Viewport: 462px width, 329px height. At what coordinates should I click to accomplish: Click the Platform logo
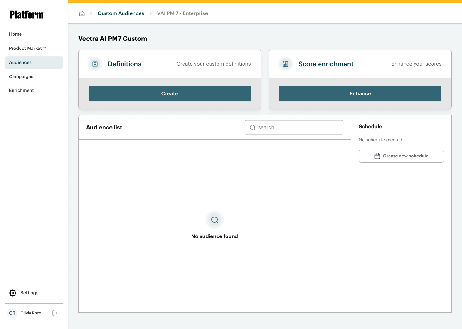[x=27, y=15]
